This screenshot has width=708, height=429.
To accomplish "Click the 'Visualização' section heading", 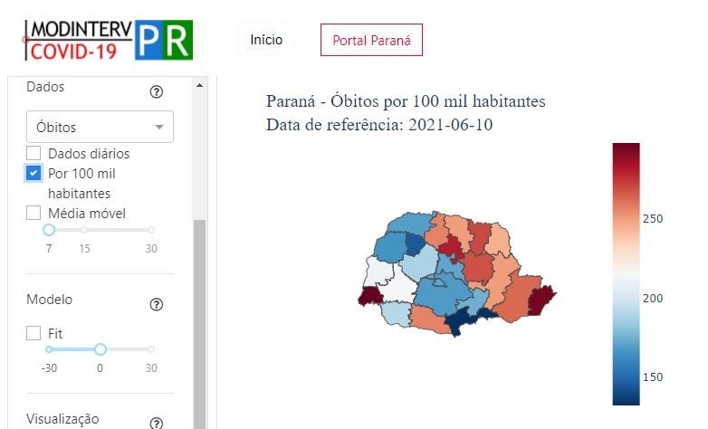I will 62,419.
